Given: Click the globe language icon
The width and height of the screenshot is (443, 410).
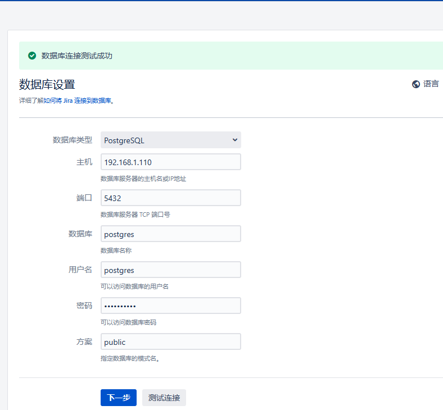Looking at the screenshot, I should [x=415, y=84].
